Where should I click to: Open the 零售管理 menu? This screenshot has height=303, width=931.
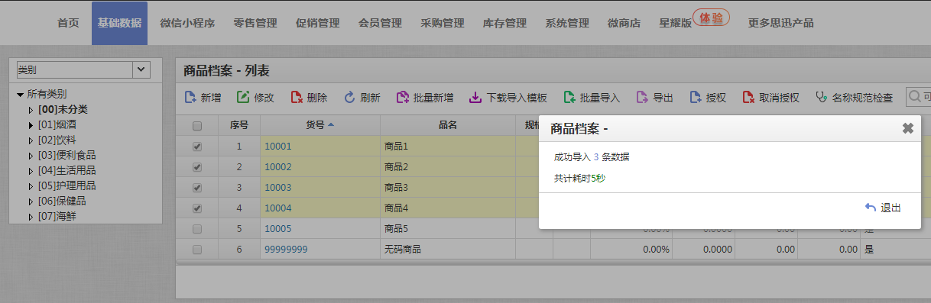(x=255, y=23)
